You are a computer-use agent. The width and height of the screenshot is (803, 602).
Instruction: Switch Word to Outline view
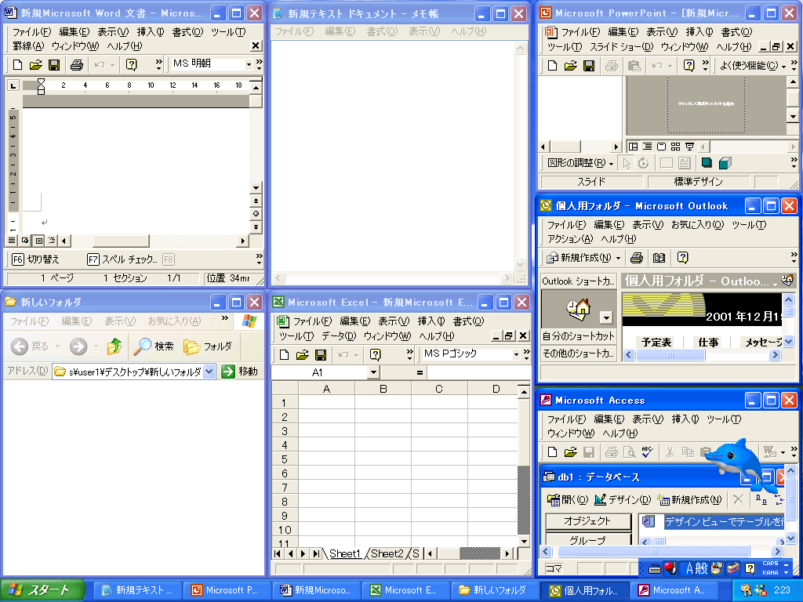pos(52,241)
